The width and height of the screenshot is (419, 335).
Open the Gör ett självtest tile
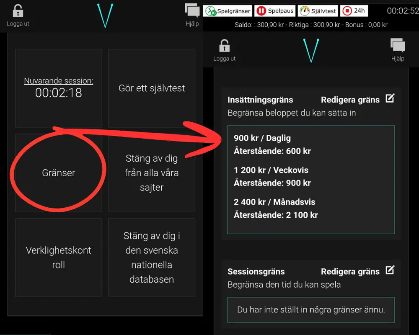point(152,88)
